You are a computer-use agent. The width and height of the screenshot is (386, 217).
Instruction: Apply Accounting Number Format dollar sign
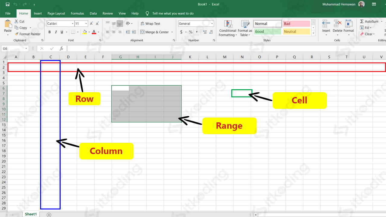(x=181, y=32)
